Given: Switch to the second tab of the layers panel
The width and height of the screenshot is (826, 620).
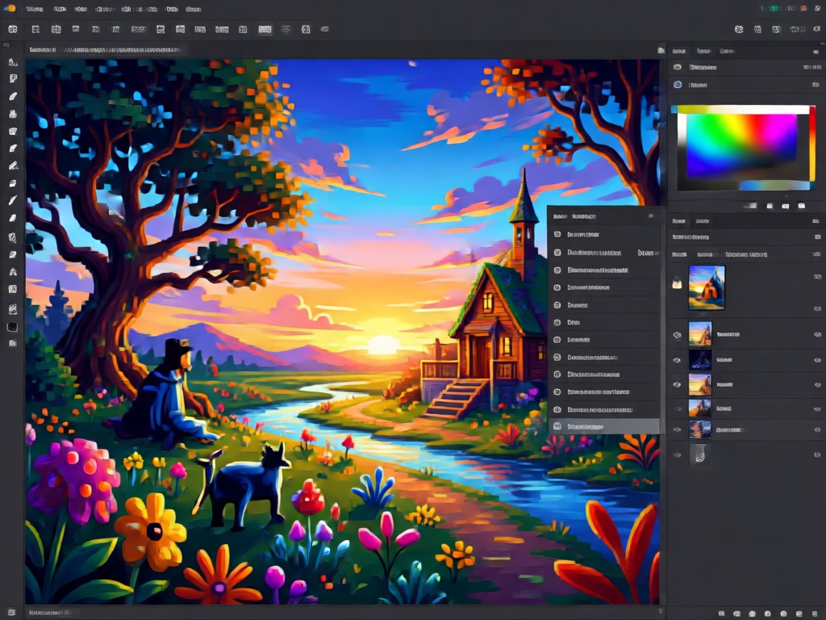Looking at the screenshot, I should pos(703,221).
